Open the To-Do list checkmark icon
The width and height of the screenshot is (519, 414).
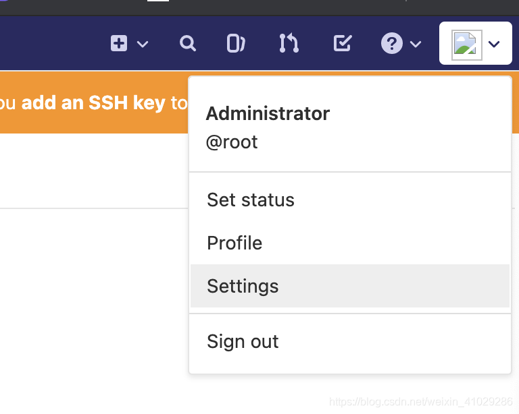[342, 43]
